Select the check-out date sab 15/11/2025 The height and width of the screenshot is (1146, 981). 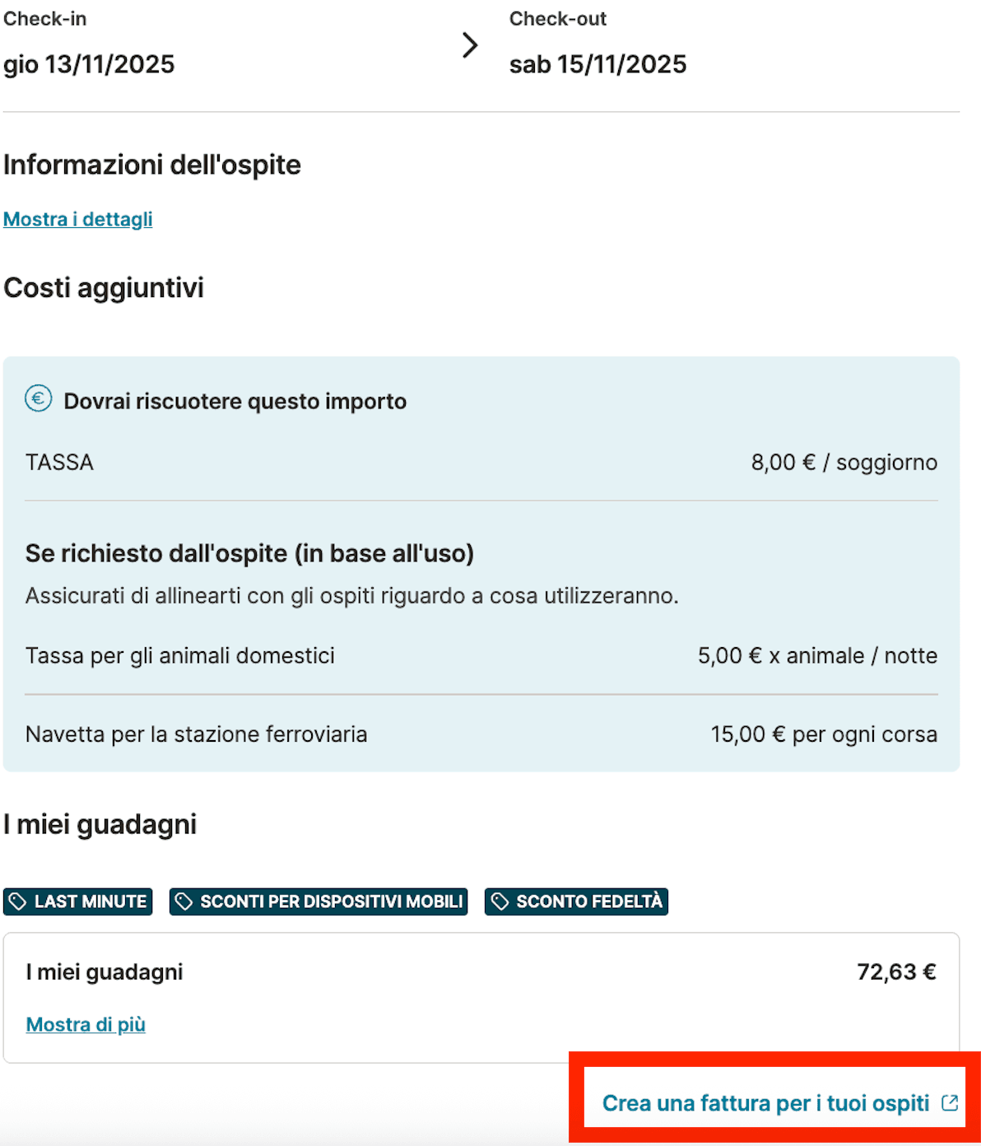(x=597, y=64)
